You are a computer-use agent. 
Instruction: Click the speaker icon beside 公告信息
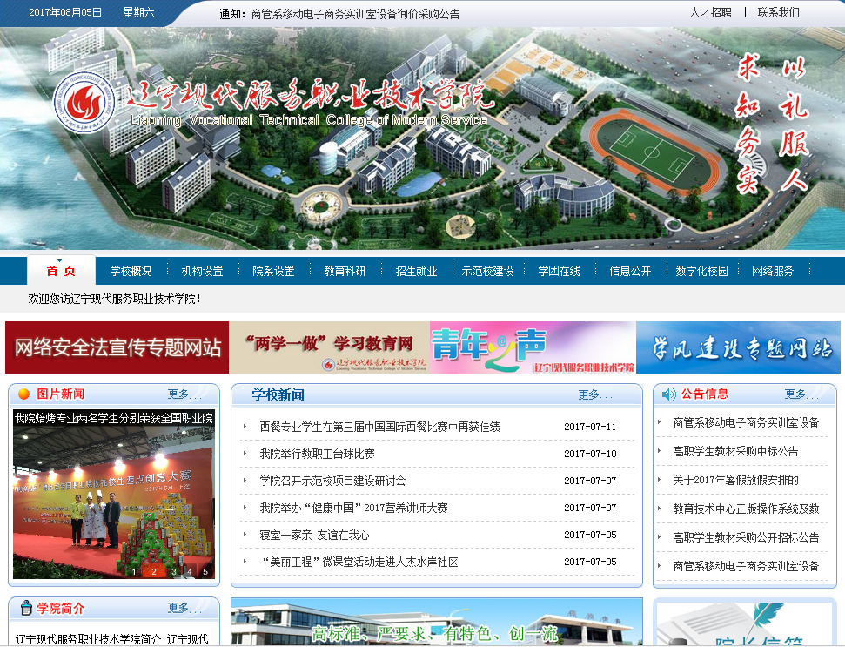pos(668,394)
